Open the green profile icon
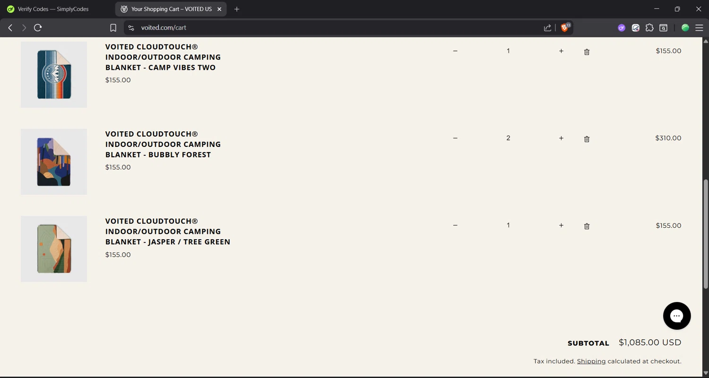This screenshot has height=378, width=709. 685,28
